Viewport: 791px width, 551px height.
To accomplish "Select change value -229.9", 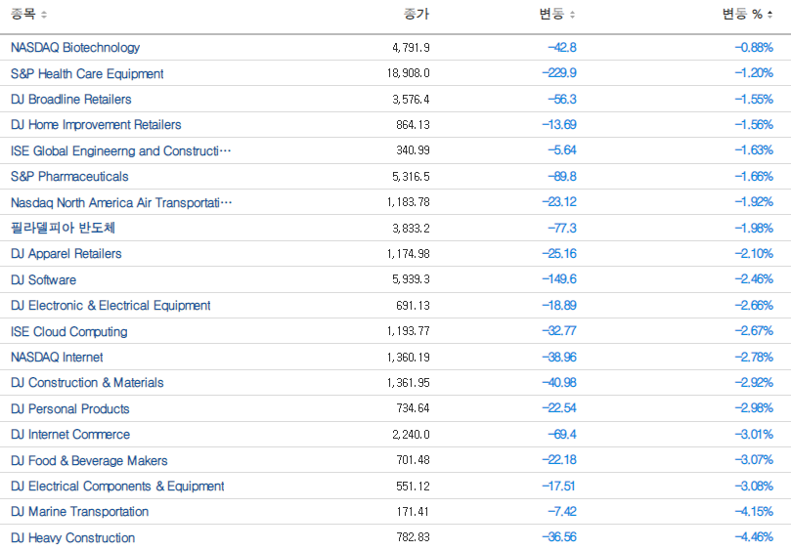I will click(559, 73).
